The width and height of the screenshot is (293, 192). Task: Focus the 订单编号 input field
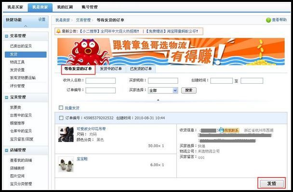click(x=101, y=90)
